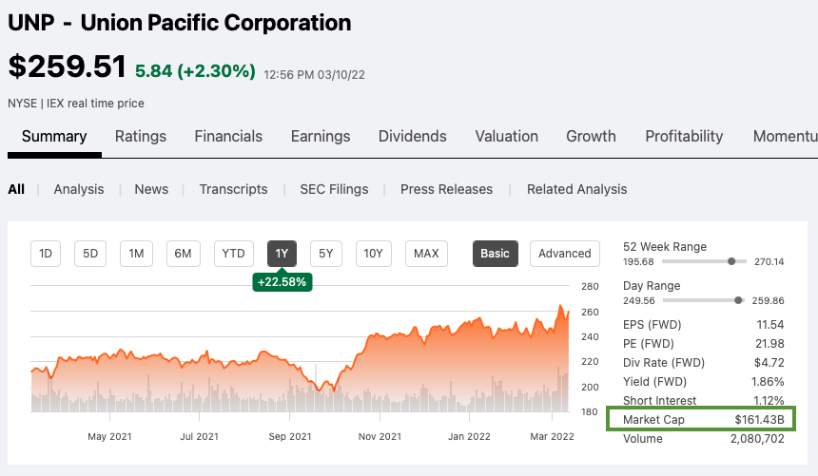Filter by Transcripts
Image resolution: width=818 pixels, height=476 pixels.
pyautogui.click(x=233, y=189)
